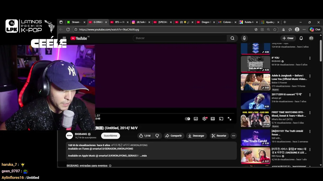Open the Crear menu
Image resolution: width=323 pixels, height=181 pixels.
pos(288,38)
